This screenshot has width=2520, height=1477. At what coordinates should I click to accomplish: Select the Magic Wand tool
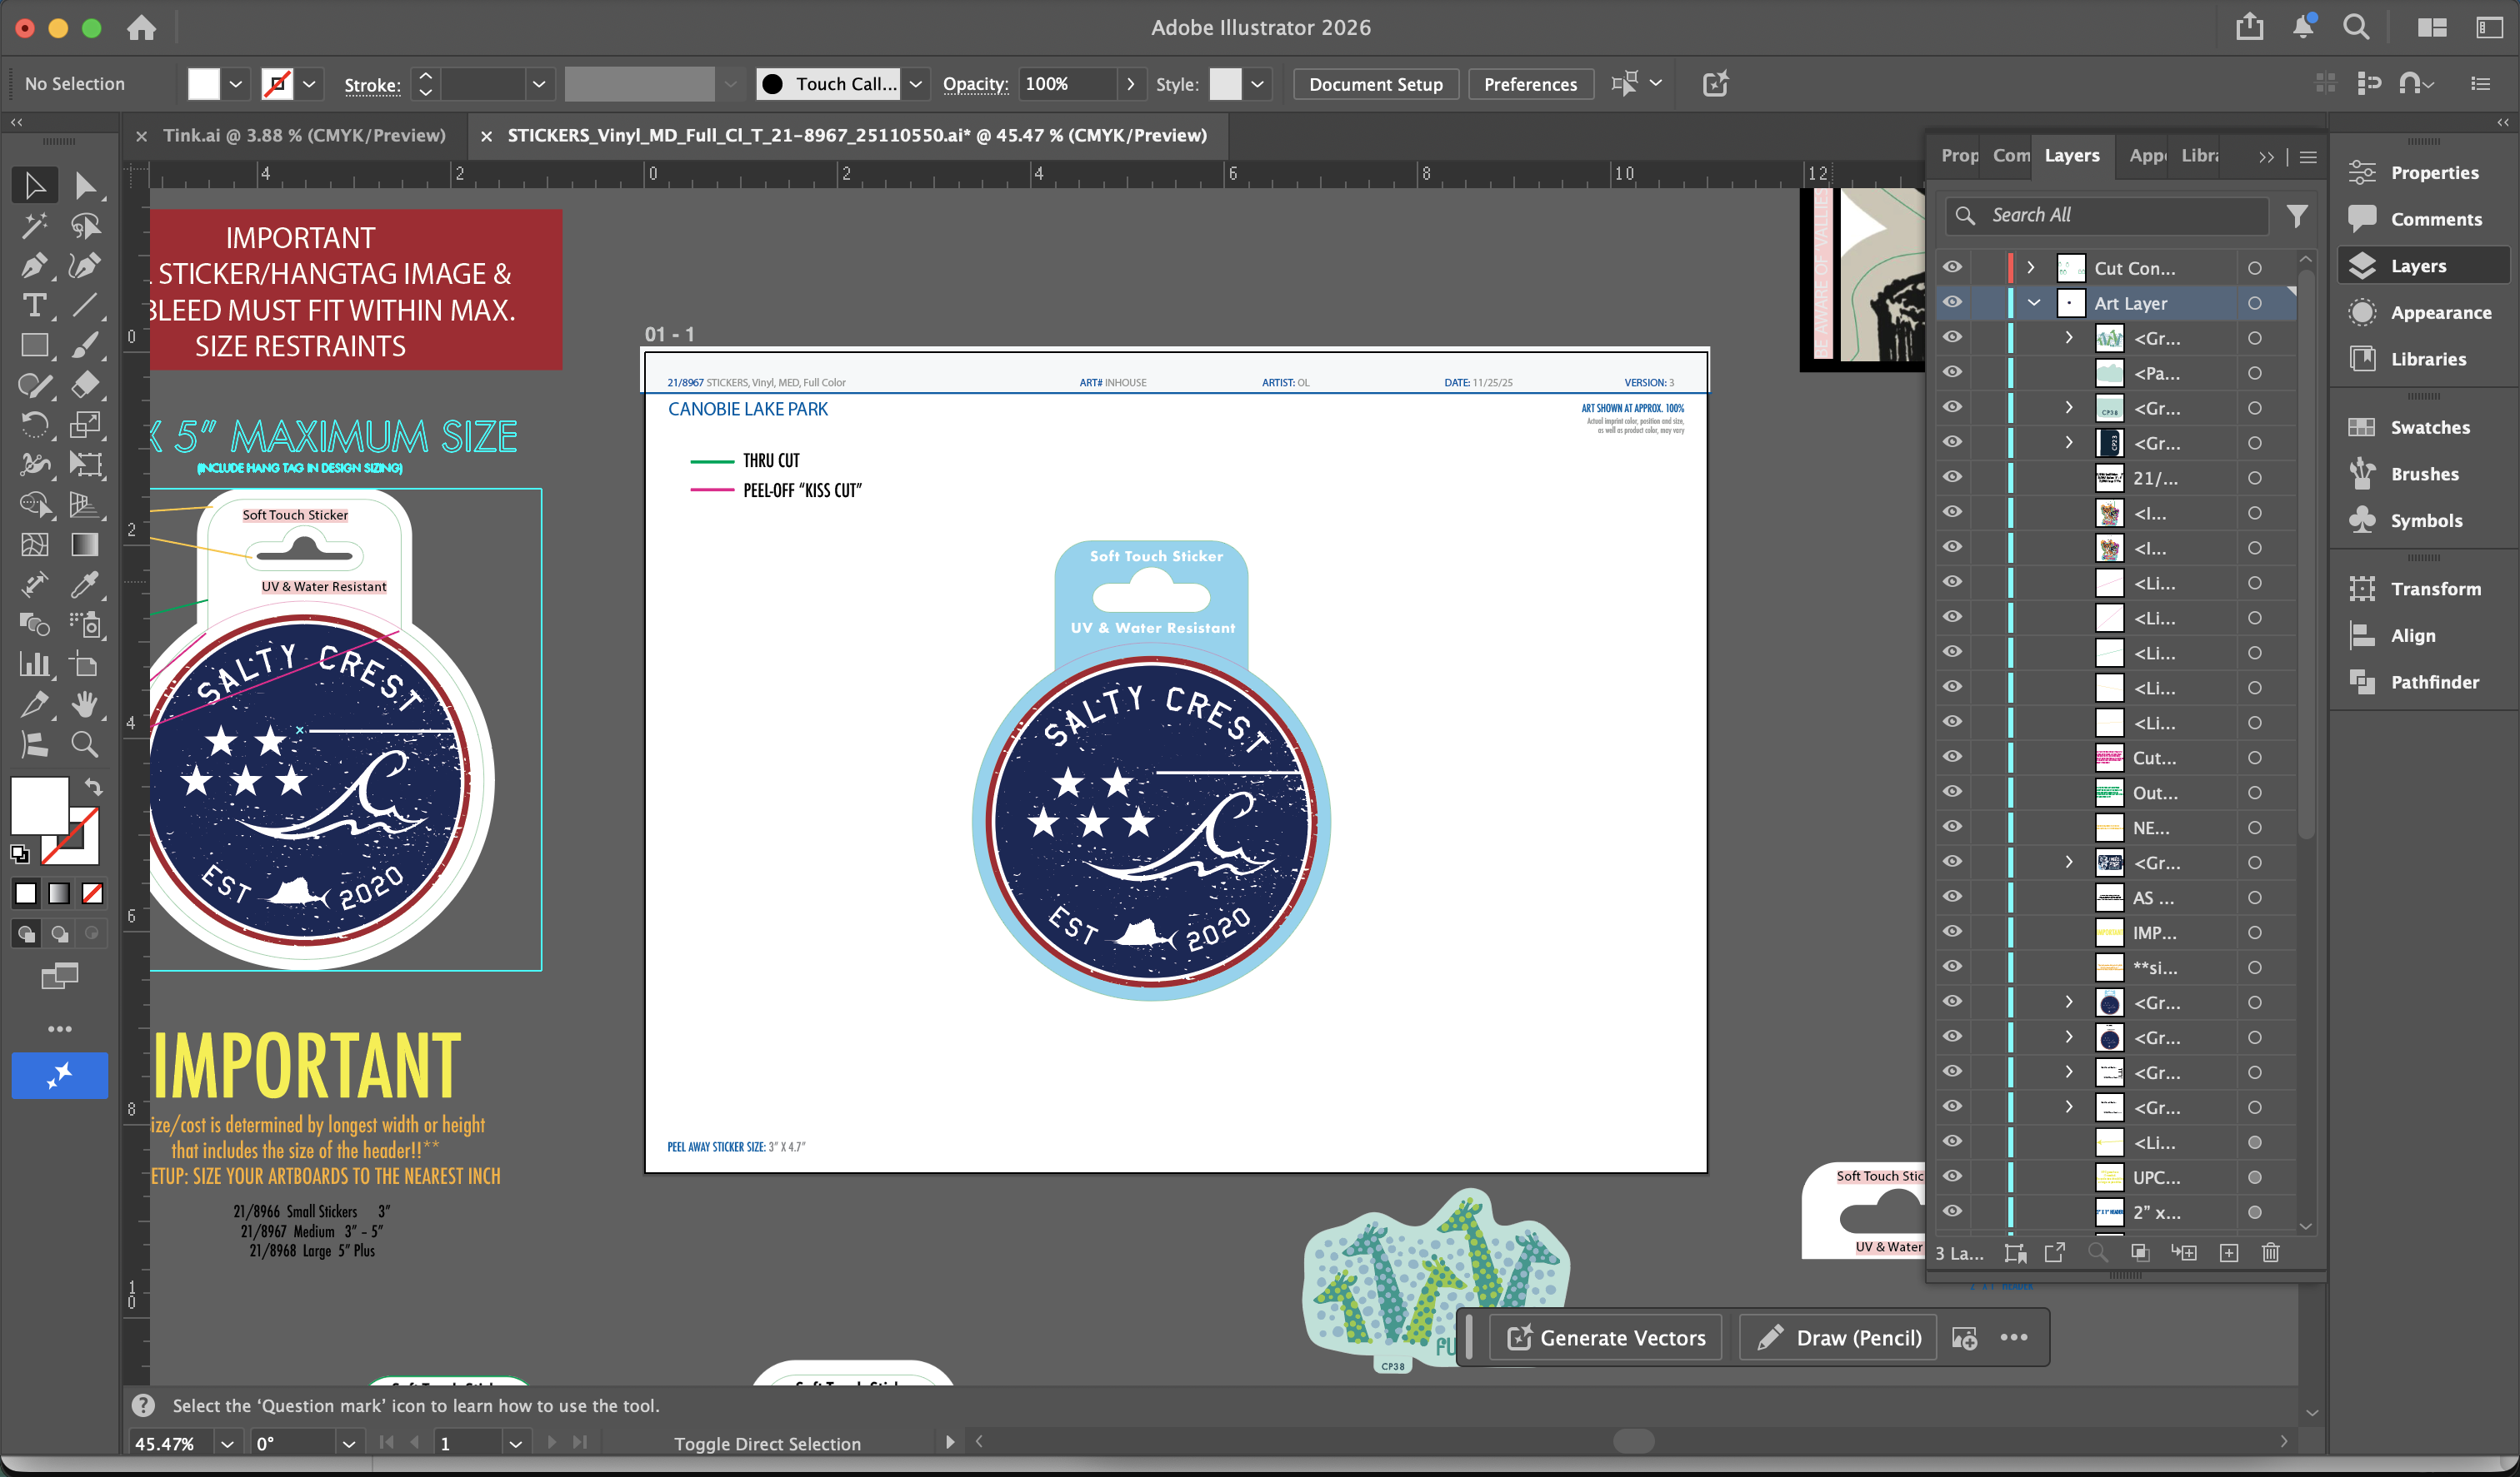[35, 226]
